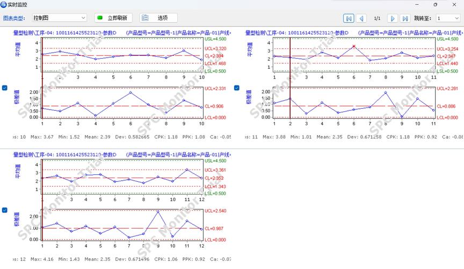Click the out-of-control red point at sample 6

[x=353, y=46]
